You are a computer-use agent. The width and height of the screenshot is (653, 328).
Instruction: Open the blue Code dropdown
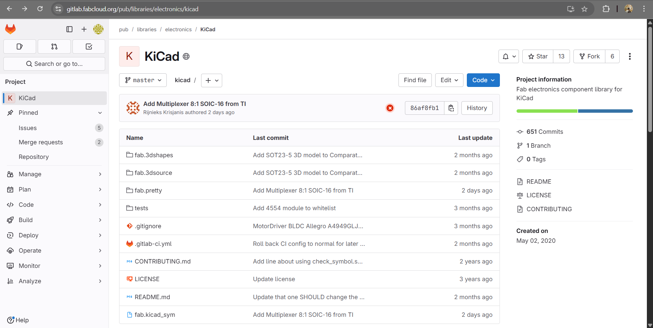483,80
